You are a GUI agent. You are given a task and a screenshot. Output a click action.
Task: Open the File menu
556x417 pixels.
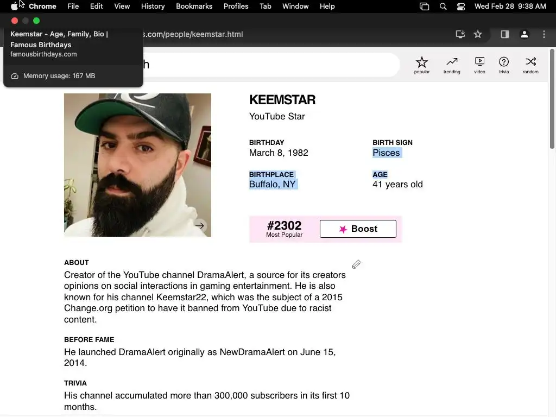73,7
